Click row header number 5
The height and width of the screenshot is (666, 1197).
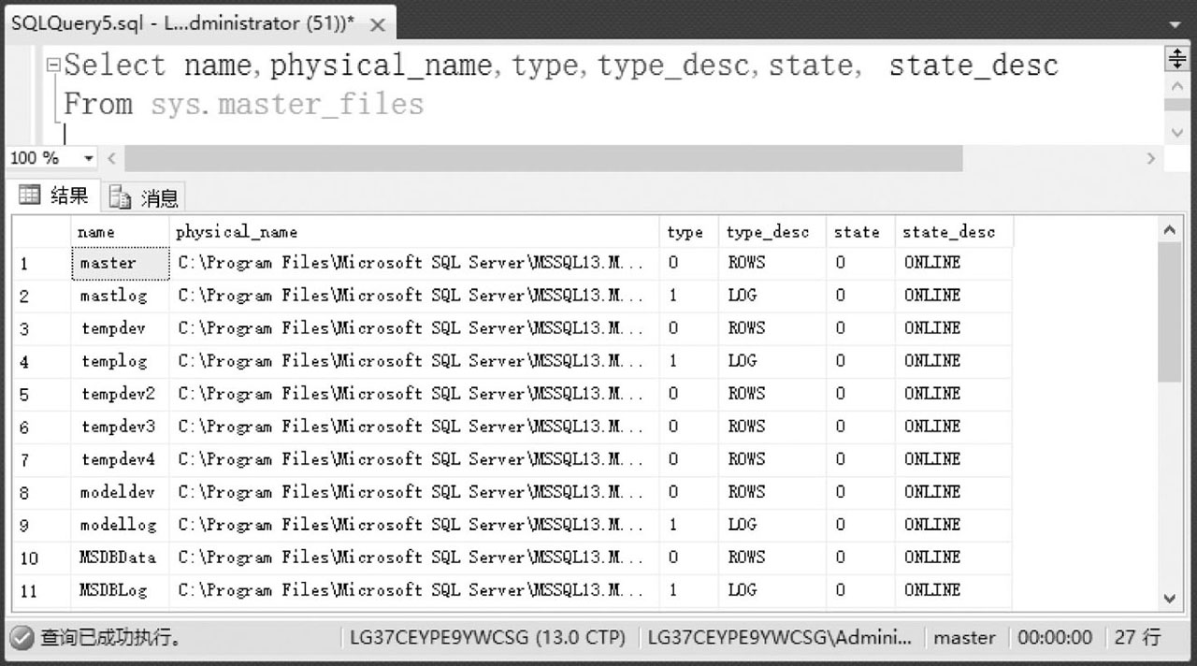[x=41, y=395]
